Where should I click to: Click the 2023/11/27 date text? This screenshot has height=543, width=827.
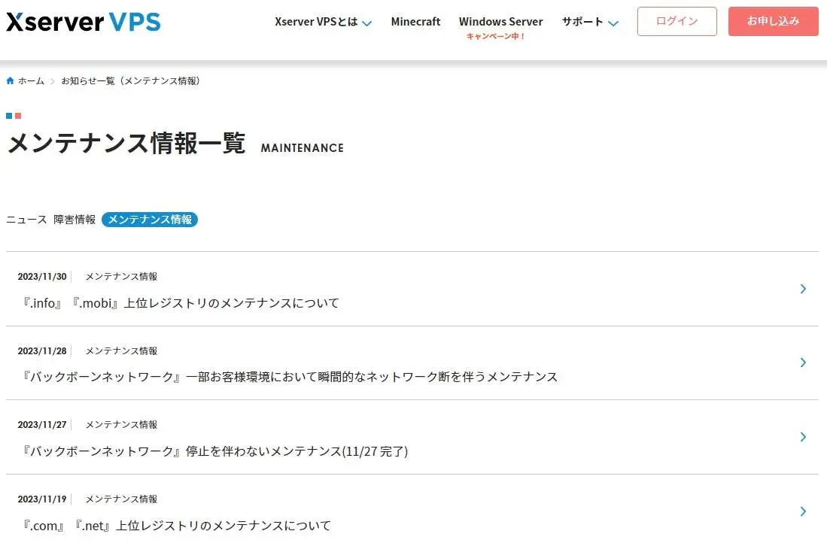point(42,424)
